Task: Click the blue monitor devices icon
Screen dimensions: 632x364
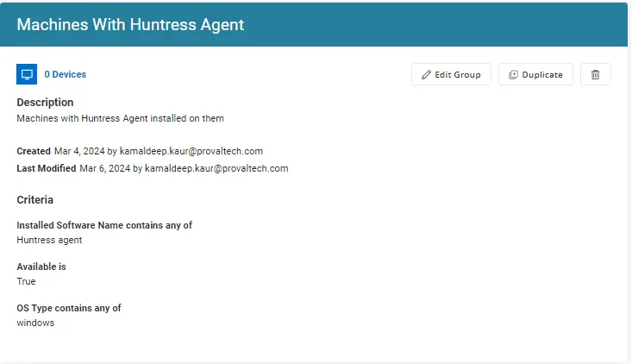Action: [27, 74]
